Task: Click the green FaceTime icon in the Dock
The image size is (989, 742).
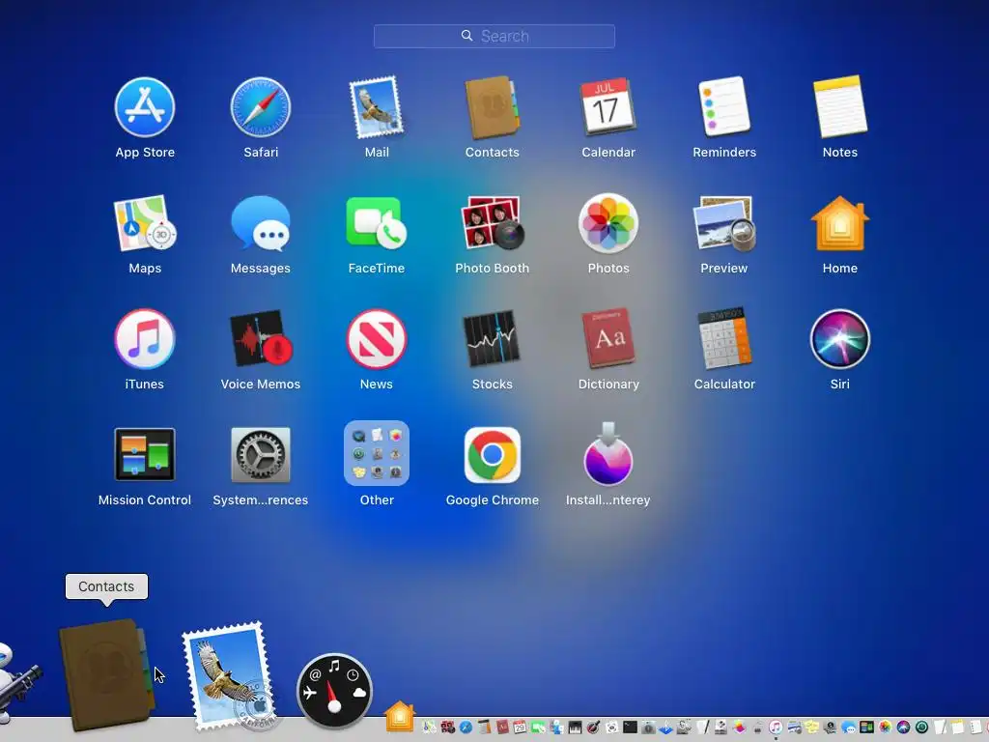Action: coord(538,728)
